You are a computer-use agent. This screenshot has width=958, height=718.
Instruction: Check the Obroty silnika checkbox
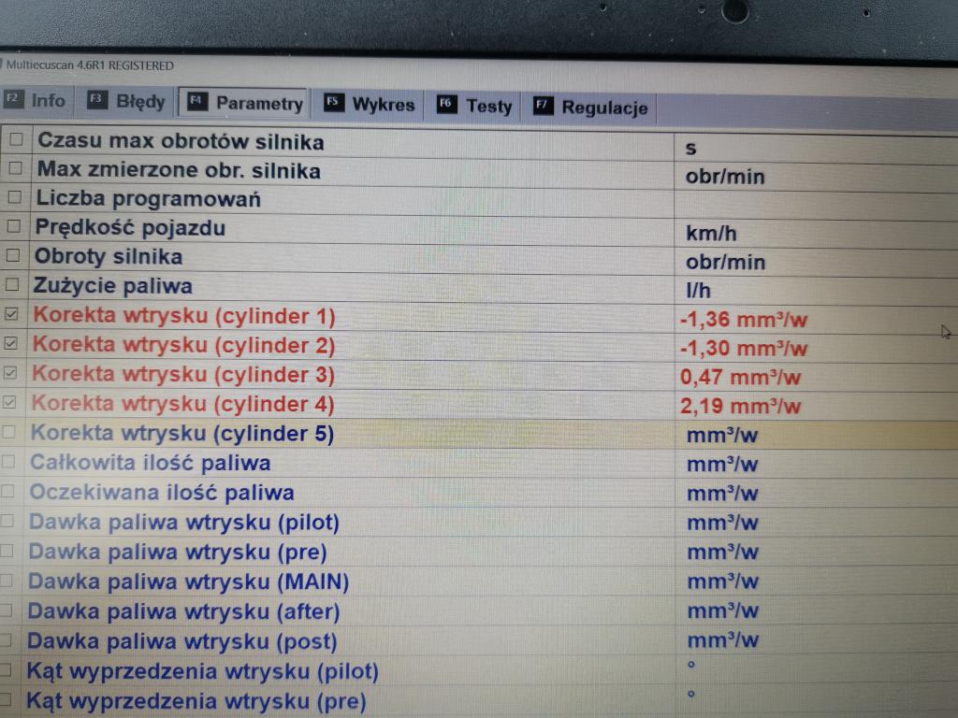[x=13, y=255]
